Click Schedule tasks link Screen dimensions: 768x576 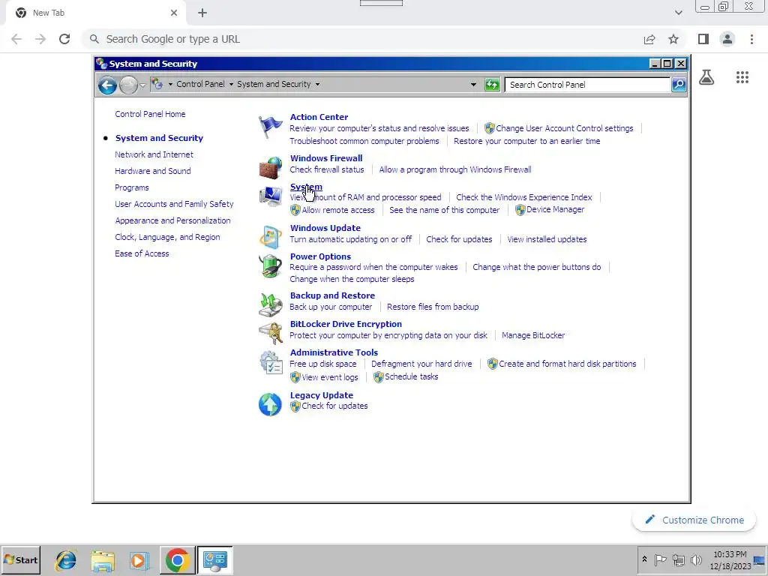411,376
